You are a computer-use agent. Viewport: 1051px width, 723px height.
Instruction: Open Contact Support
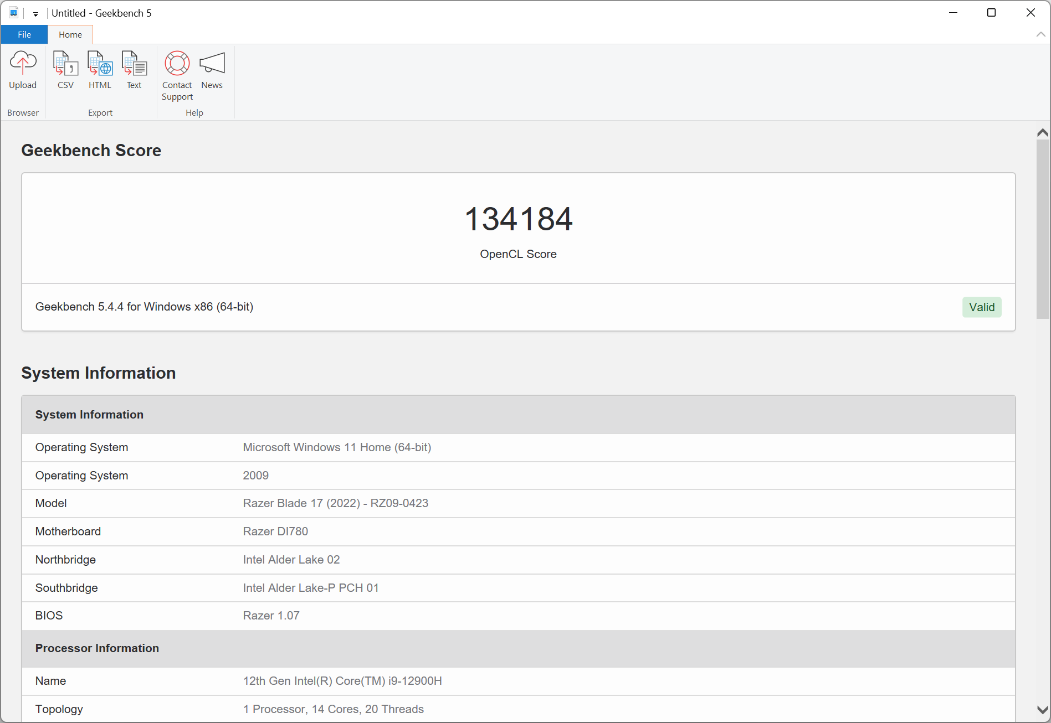pos(177,76)
